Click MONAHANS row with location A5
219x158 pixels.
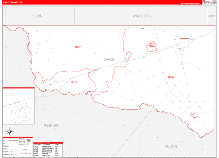(48, 150)
